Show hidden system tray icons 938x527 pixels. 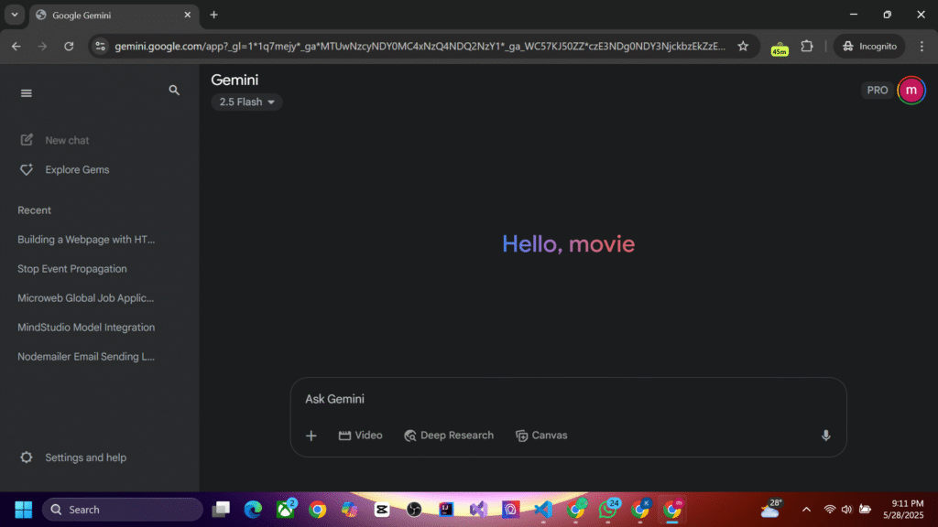tap(806, 510)
